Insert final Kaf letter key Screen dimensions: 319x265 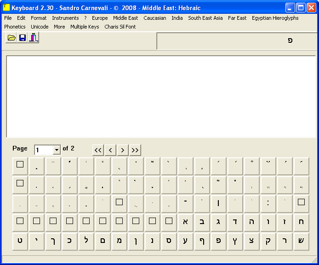[53, 242]
